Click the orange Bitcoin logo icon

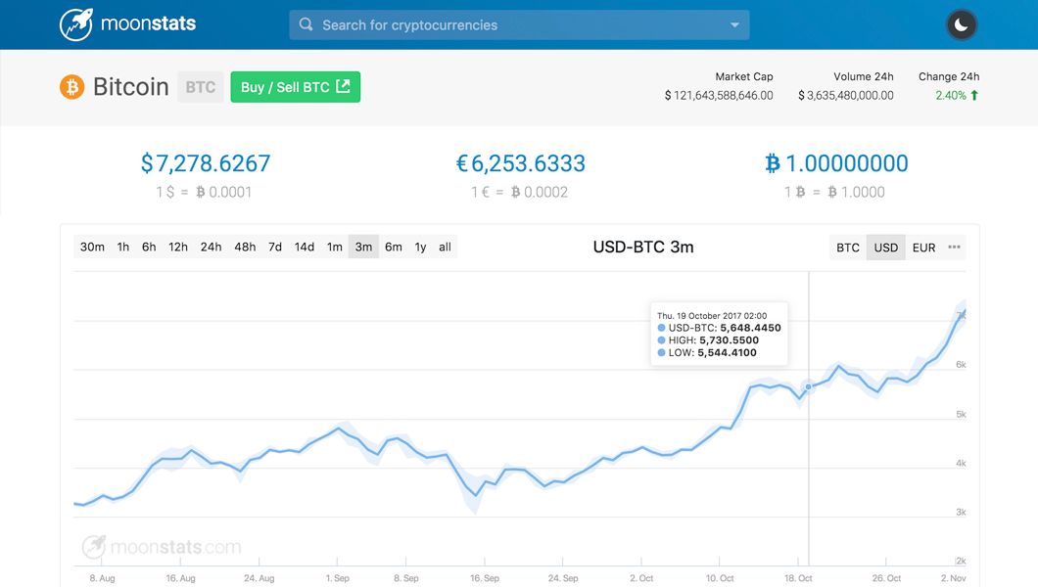coord(72,87)
